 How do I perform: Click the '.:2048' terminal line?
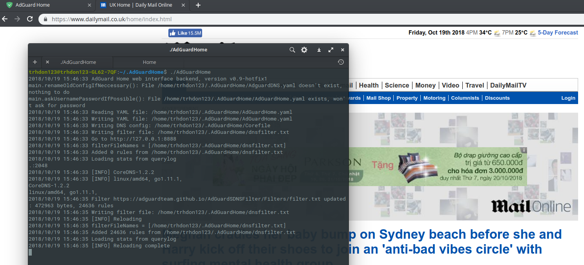(38, 165)
